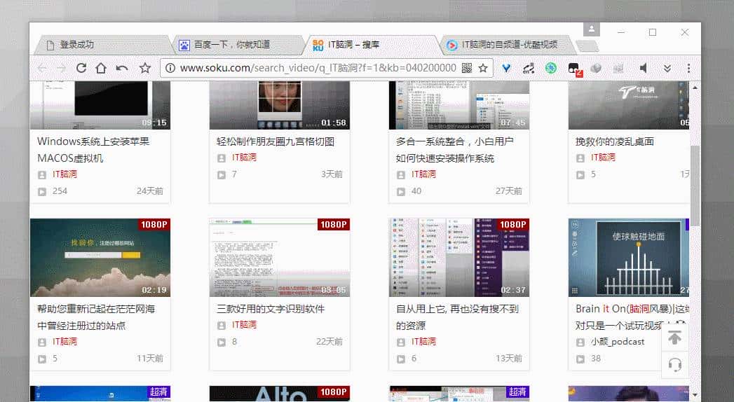Switch to the 登录成功 tab
This screenshot has height=402, width=734.
coord(104,45)
